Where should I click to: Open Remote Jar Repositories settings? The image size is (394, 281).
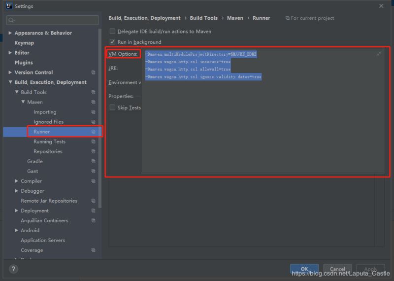pyautogui.click(x=49, y=201)
